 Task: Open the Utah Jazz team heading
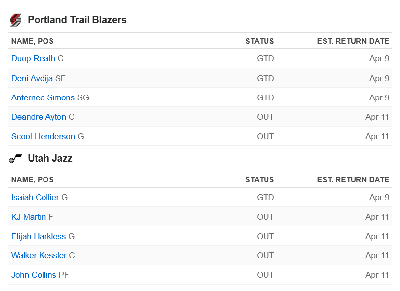click(50, 158)
